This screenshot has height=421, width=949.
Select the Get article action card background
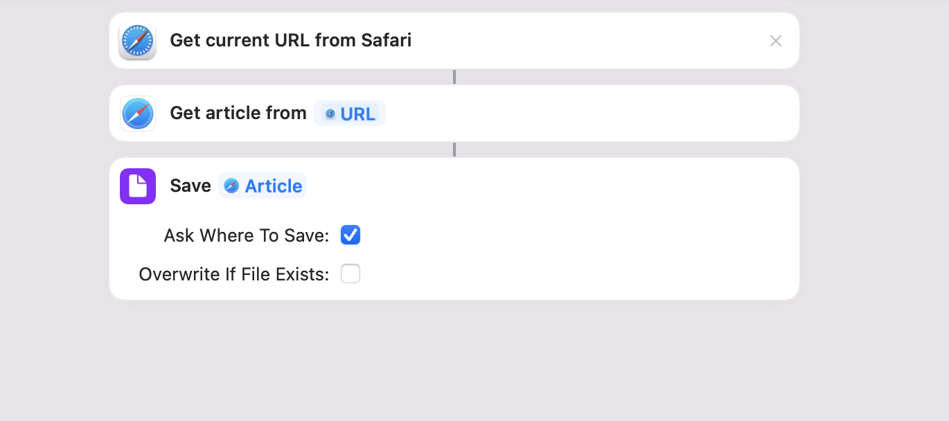pyautogui.click(x=589, y=114)
